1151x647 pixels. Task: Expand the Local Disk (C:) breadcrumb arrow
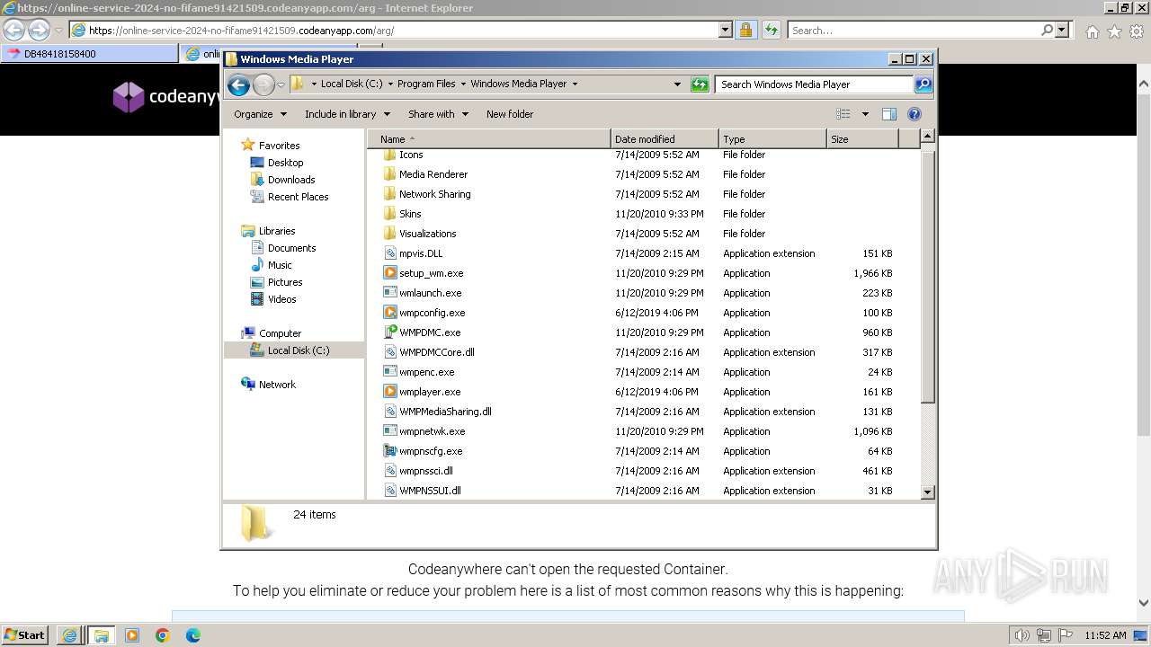389,84
